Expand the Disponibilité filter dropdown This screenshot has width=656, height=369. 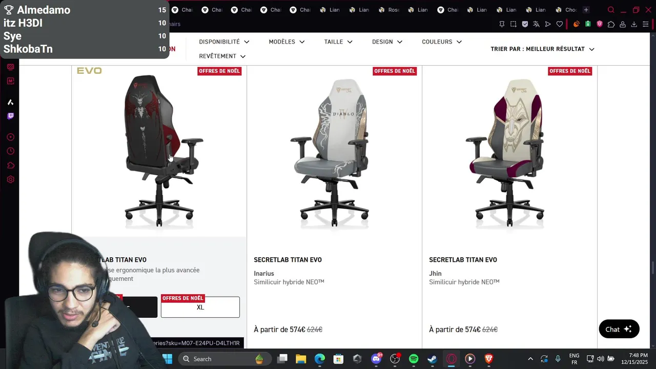click(224, 42)
